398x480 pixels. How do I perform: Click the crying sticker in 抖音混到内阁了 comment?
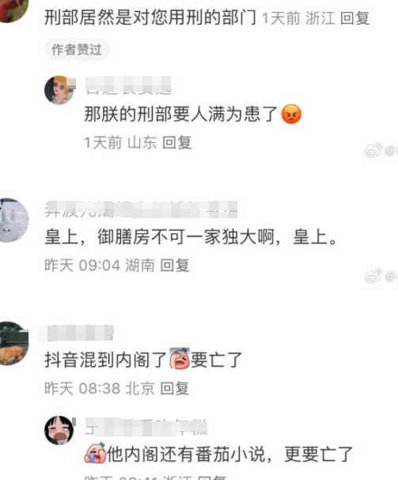pyautogui.click(x=180, y=358)
